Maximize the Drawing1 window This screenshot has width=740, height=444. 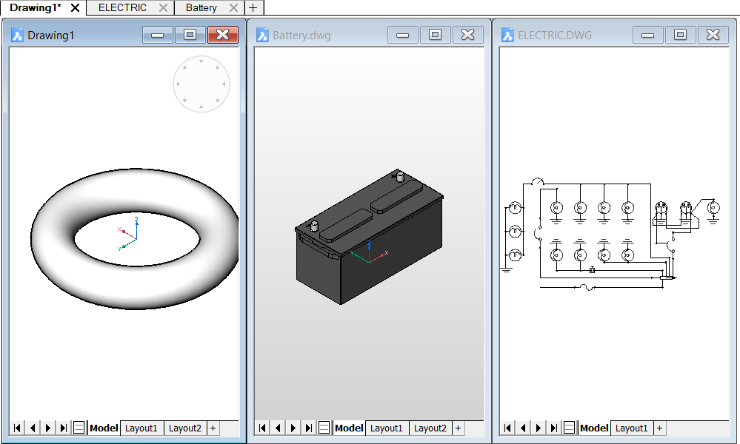190,35
